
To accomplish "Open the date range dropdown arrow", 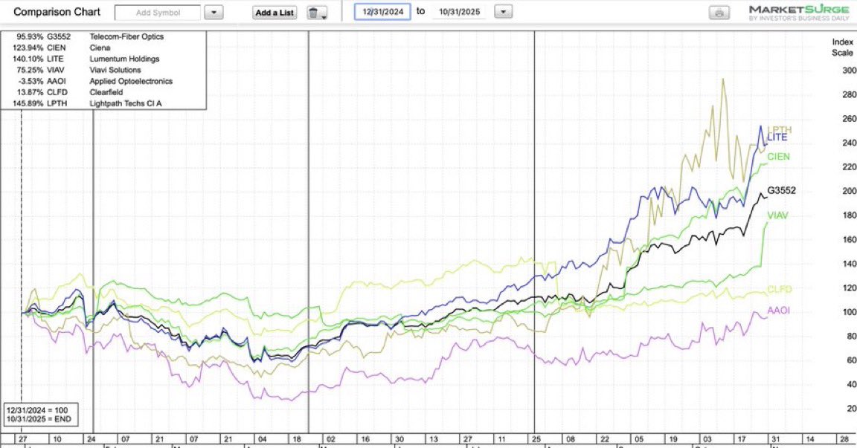I will (504, 11).
